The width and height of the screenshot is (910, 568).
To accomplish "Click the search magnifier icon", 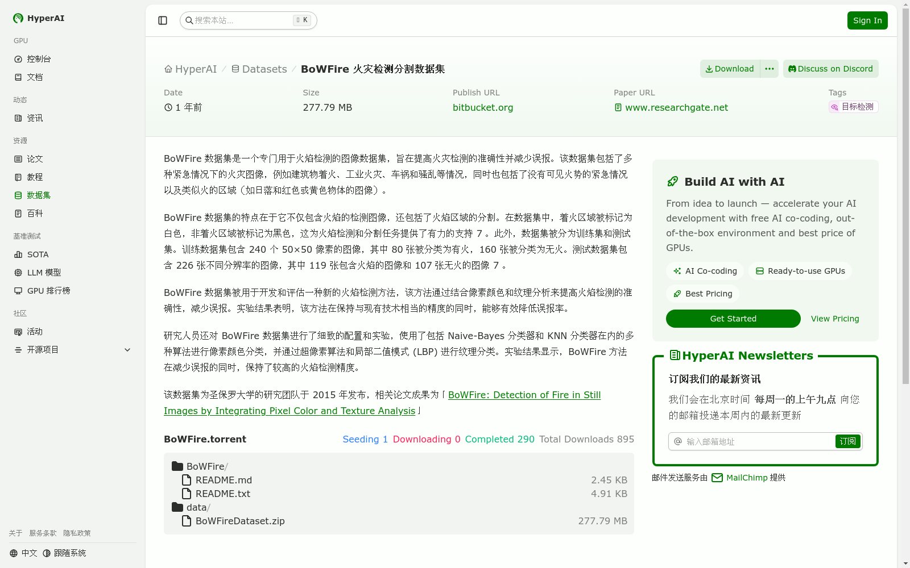I will [x=189, y=20].
